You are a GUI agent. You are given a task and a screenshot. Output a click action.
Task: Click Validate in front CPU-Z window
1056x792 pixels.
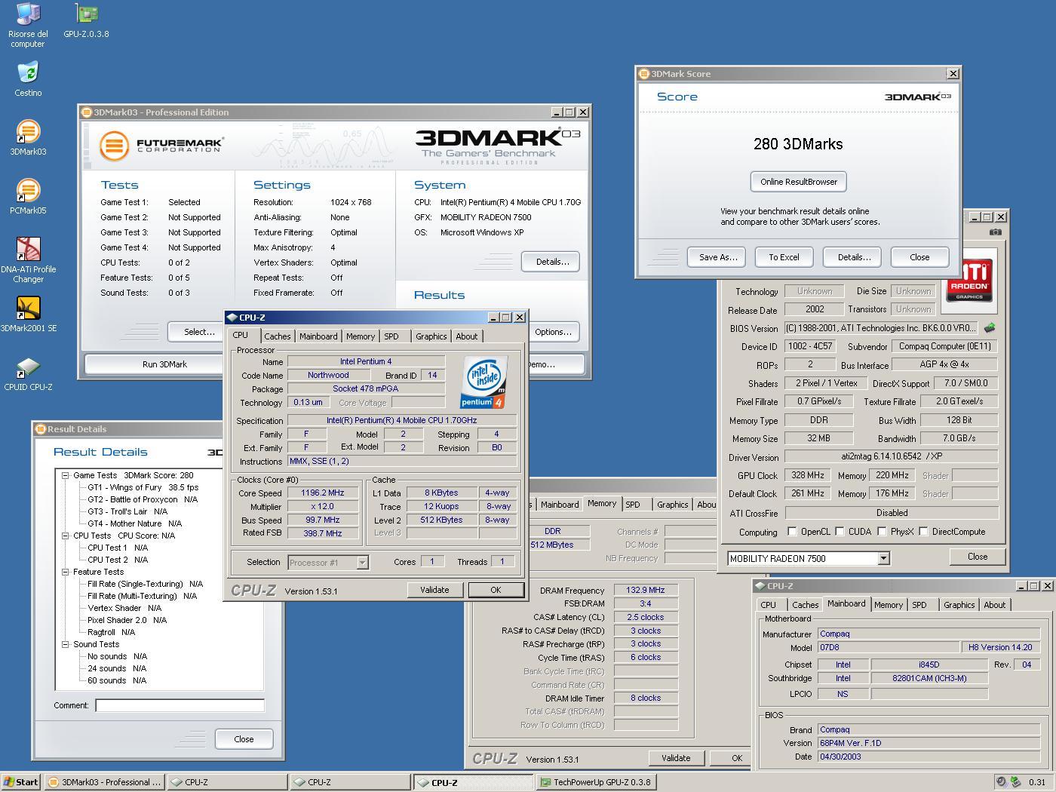434,591
